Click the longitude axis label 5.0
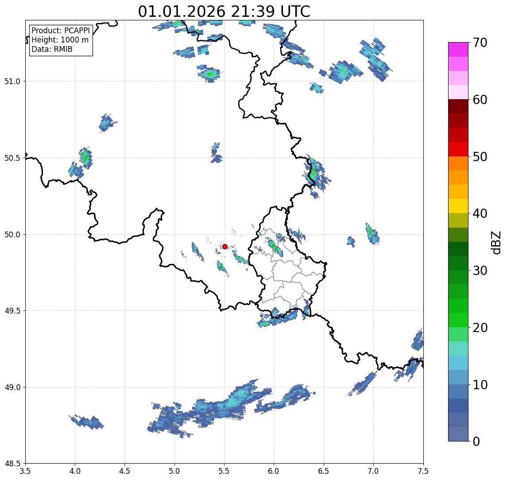Image resolution: width=507 pixels, height=480 pixels. click(174, 471)
